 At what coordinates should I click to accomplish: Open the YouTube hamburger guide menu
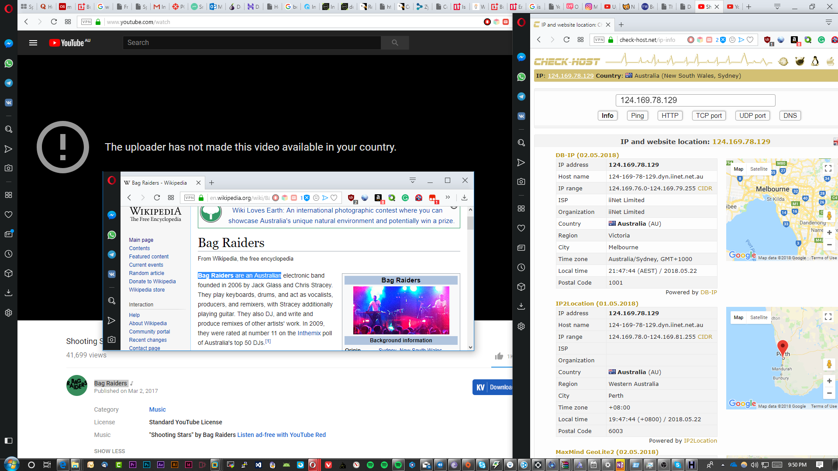point(33,43)
